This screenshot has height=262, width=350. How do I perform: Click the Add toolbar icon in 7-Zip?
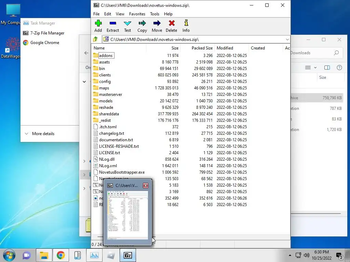click(x=98, y=26)
